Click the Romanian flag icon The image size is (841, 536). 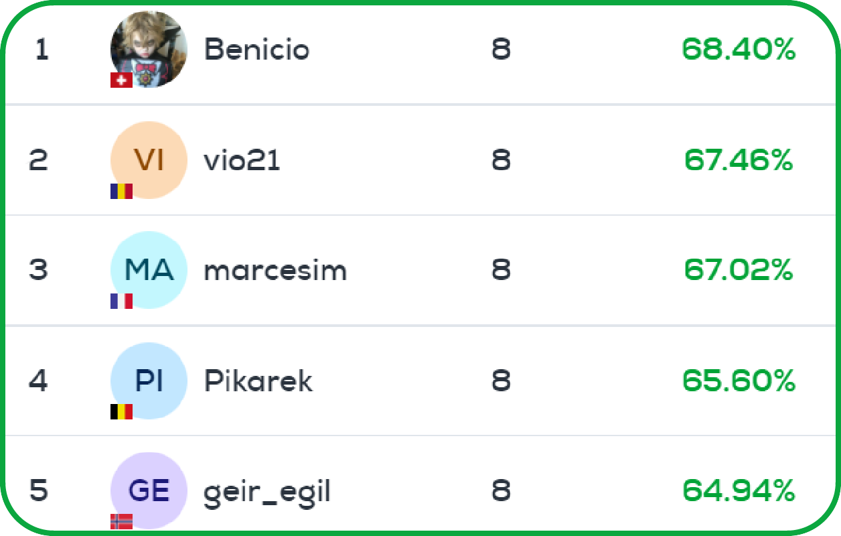point(121,191)
